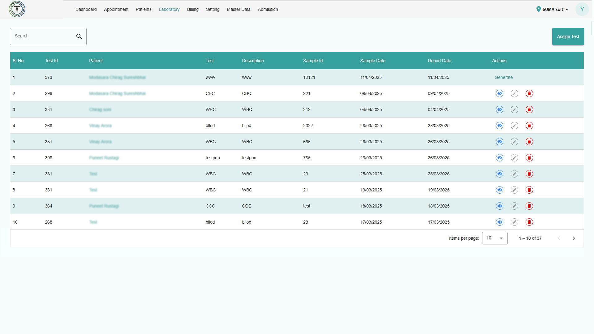Click the eye icon for Sample Id 666

499,142
